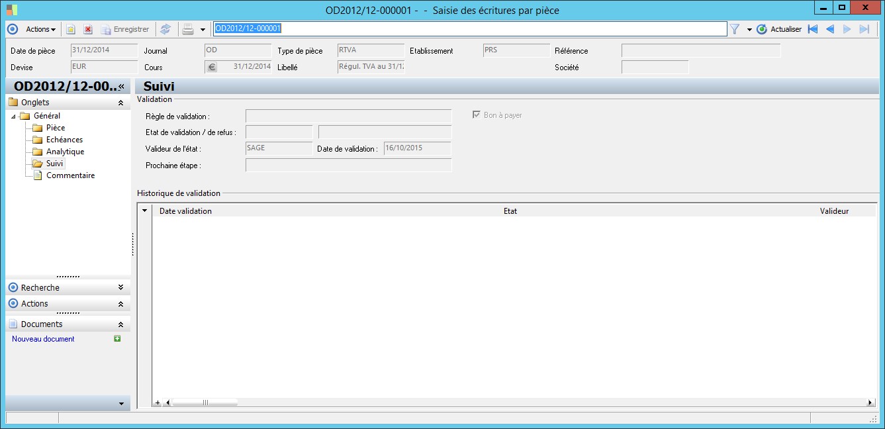Select Pièce in the tree

coord(56,128)
